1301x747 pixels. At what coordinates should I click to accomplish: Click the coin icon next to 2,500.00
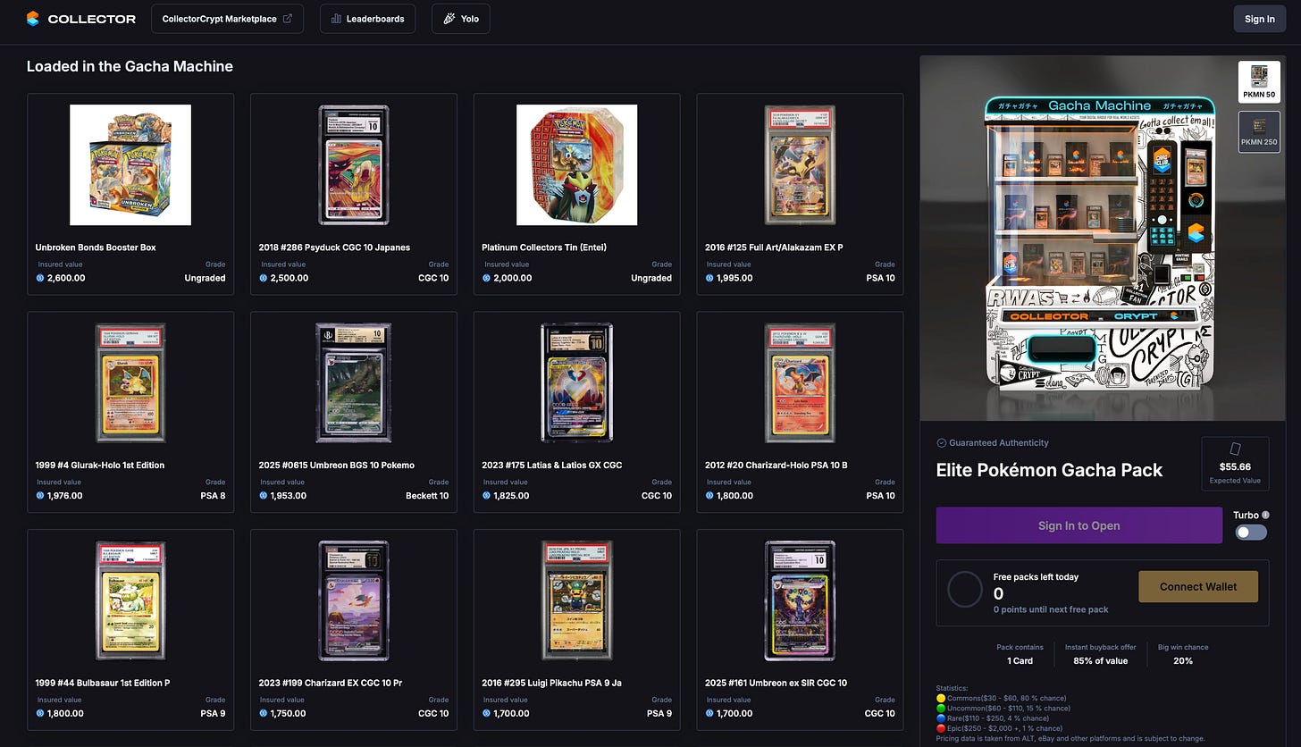coord(264,278)
